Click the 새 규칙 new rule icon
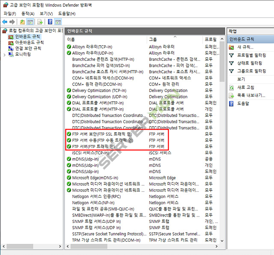The height and width of the screenshot is (255, 274). coord(231,47)
